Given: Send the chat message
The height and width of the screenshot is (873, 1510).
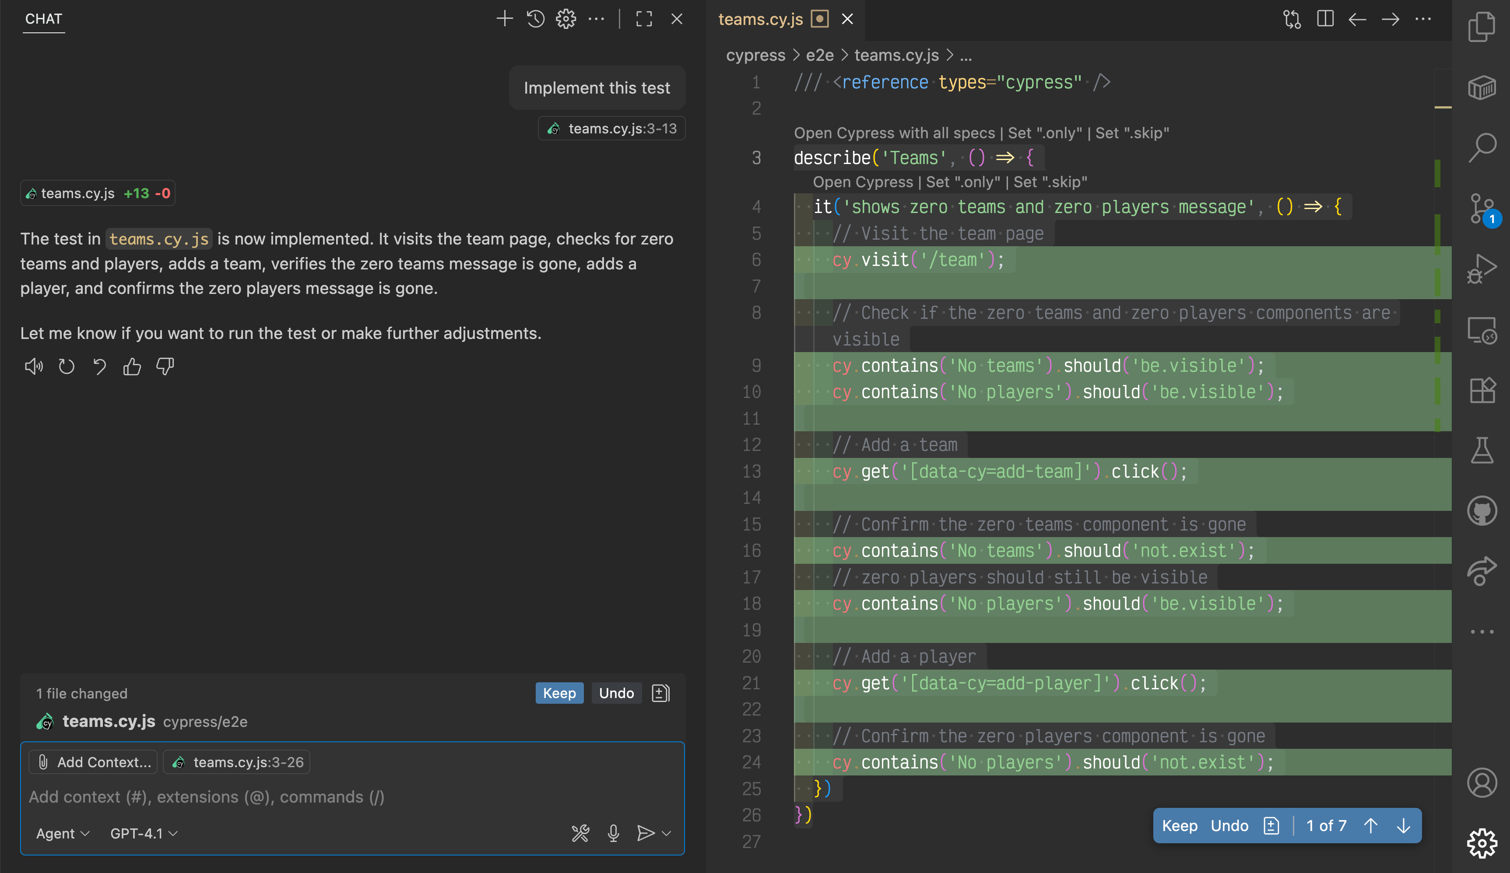Looking at the screenshot, I should pos(645,833).
